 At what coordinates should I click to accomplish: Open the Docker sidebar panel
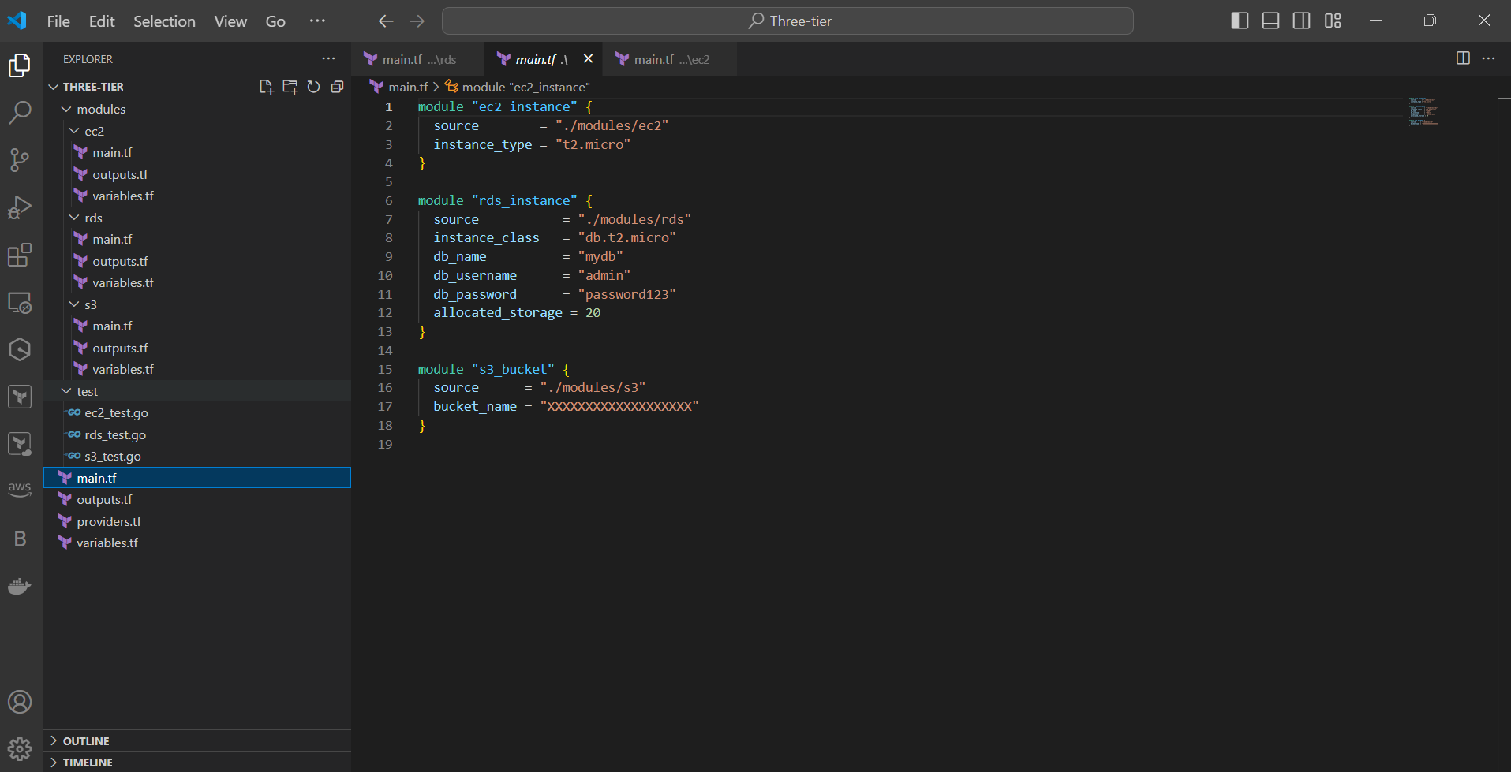tap(20, 586)
